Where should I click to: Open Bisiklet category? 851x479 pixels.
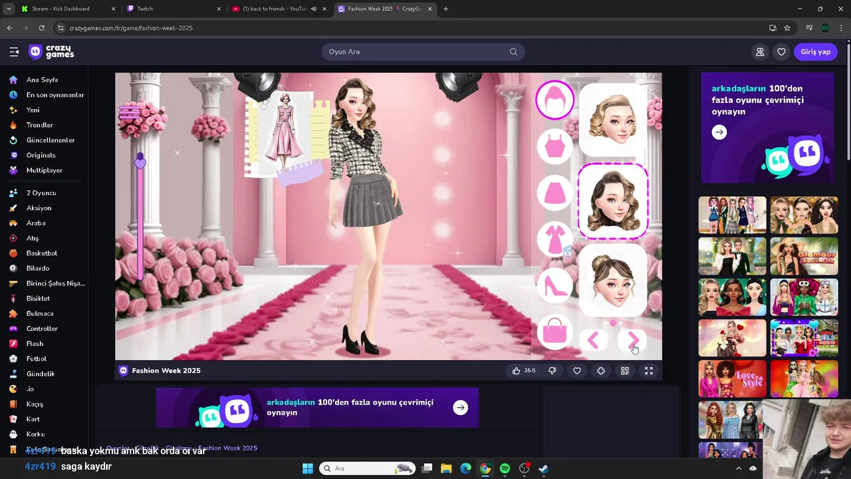click(x=44, y=298)
